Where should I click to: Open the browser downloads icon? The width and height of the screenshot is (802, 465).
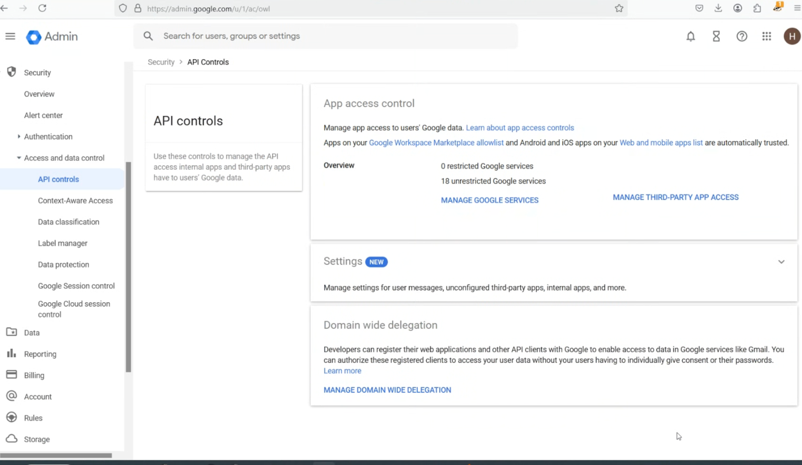point(718,8)
